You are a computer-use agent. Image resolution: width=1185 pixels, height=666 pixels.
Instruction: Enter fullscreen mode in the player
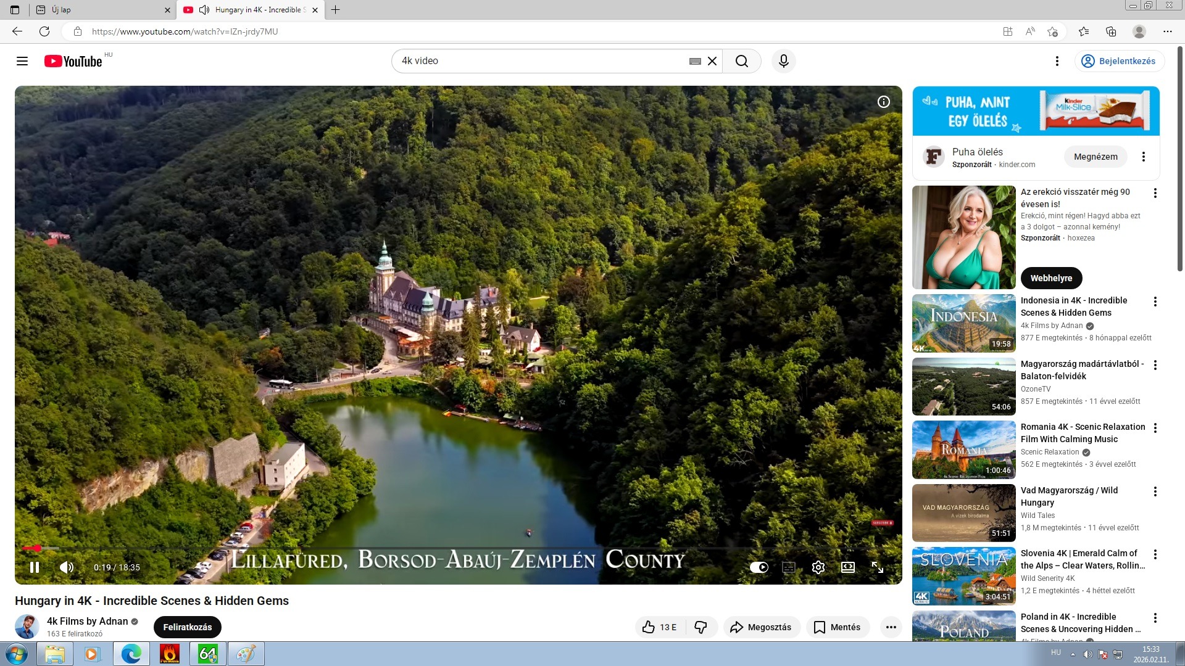[x=877, y=567]
